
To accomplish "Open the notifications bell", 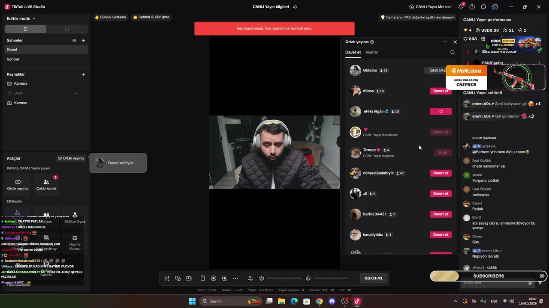I will (461, 7).
